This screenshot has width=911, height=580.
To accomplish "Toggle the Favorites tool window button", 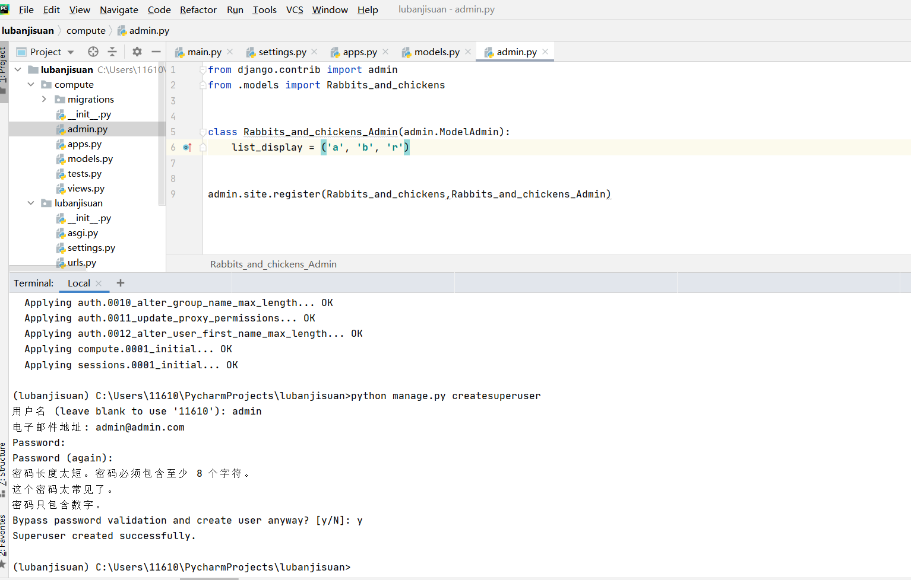I will [x=4, y=541].
